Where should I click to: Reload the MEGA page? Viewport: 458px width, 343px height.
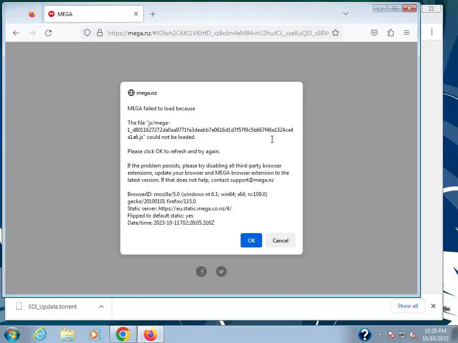coord(48,33)
